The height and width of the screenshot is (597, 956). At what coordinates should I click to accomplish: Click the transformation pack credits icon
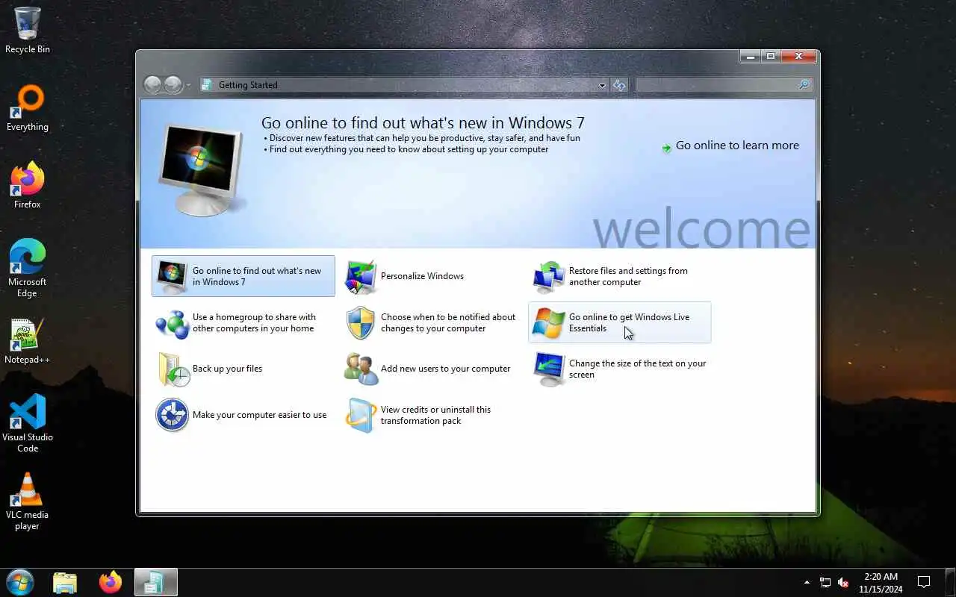pyautogui.click(x=361, y=416)
